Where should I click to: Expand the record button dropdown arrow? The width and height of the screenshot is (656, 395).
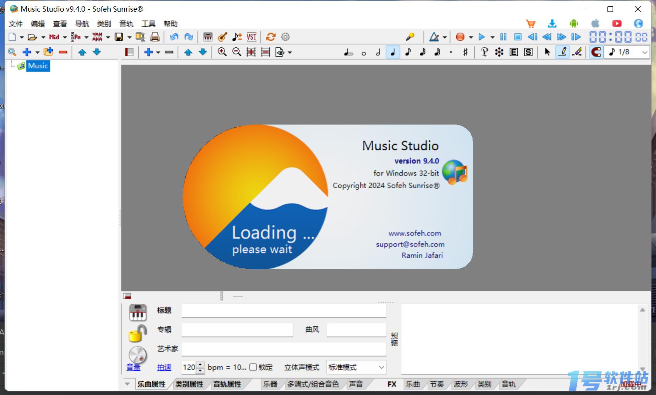click(471, 37)
